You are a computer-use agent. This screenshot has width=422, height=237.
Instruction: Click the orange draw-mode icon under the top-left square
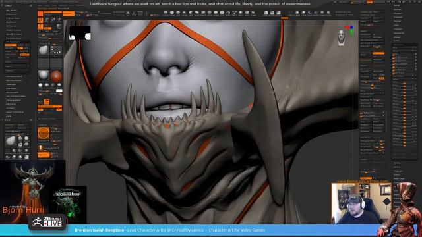click(x=40, y=20)
